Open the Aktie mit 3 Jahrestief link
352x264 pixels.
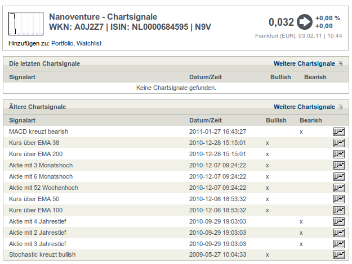coord(37,244)
